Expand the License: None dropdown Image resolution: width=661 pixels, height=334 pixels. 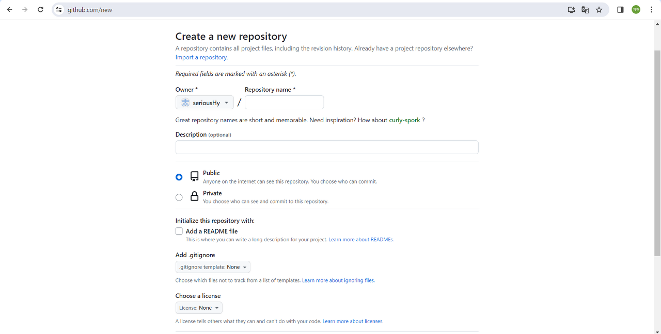(199, 308)
